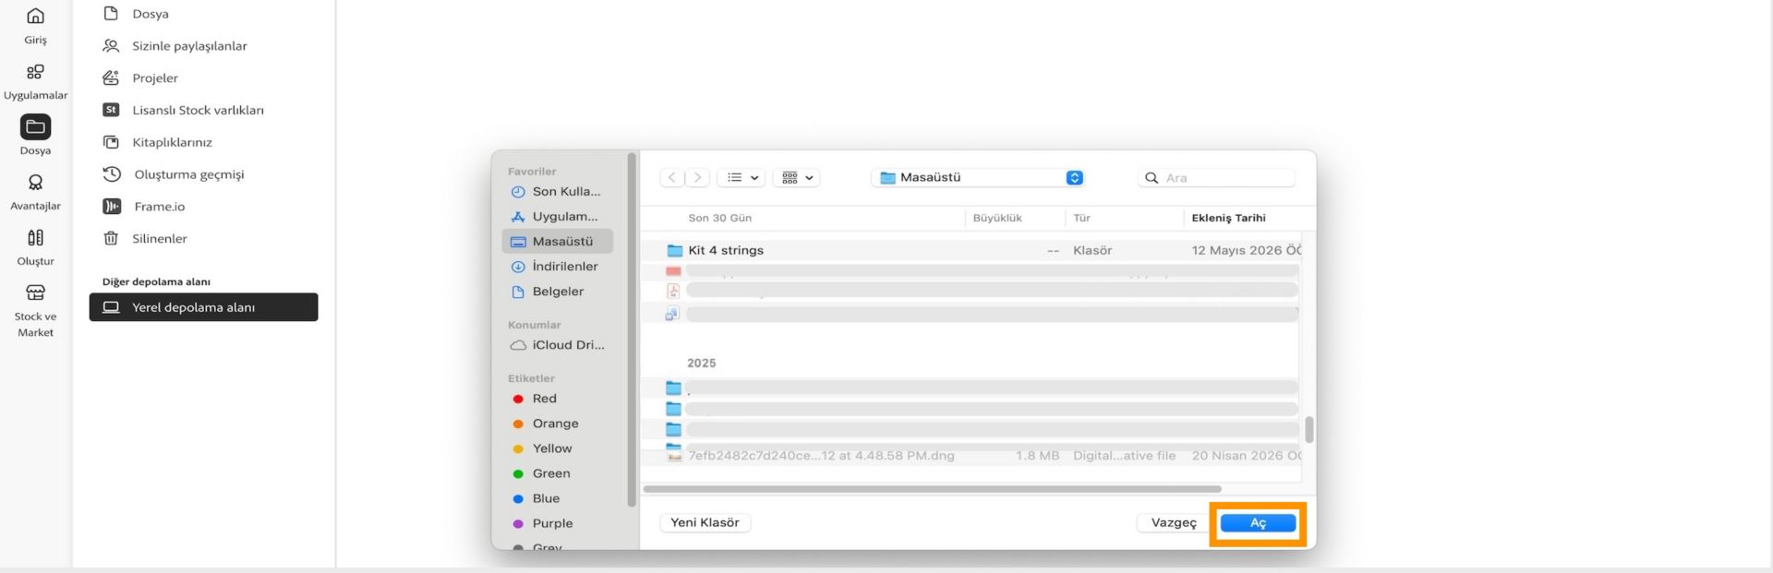The height and width of the screenshot is (573, 1773).
Task: Open Uygulamalar in the left rail
Action: pos(35,81)
